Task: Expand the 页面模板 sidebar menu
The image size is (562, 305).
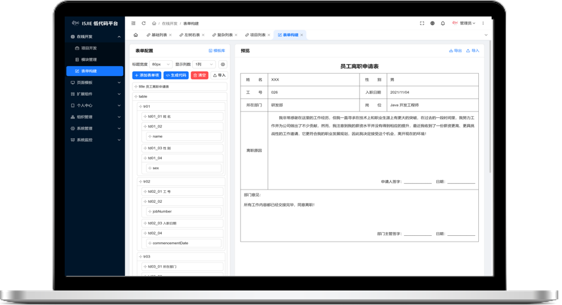Action: (119, 82)
